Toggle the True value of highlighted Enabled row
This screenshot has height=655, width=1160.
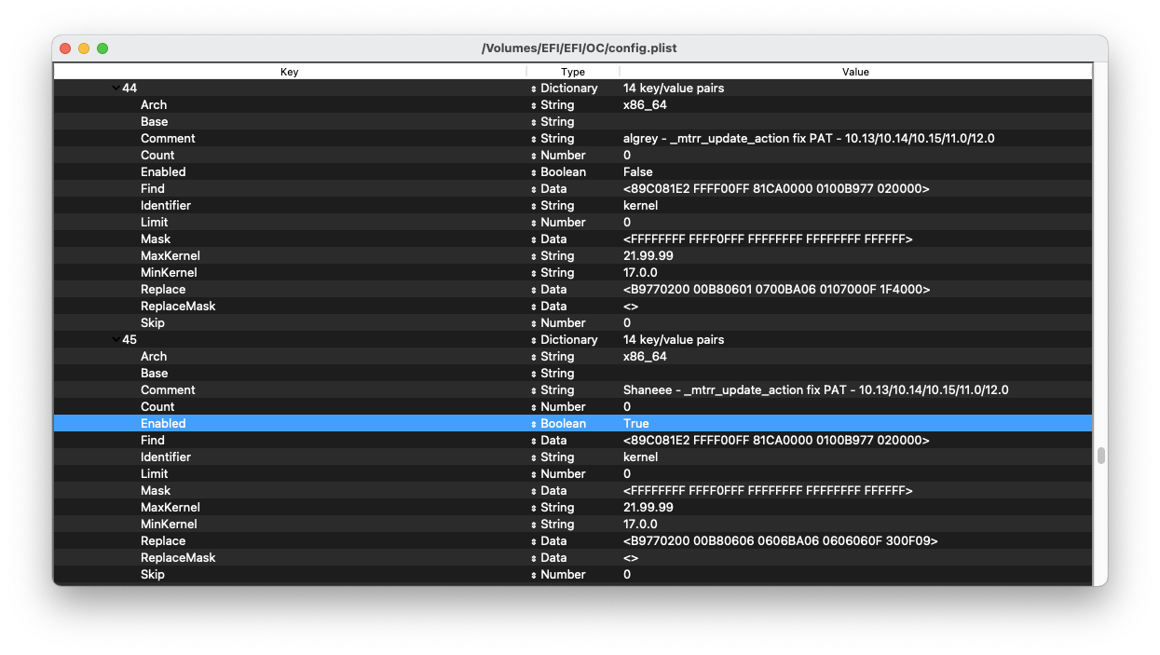point(635,424)
